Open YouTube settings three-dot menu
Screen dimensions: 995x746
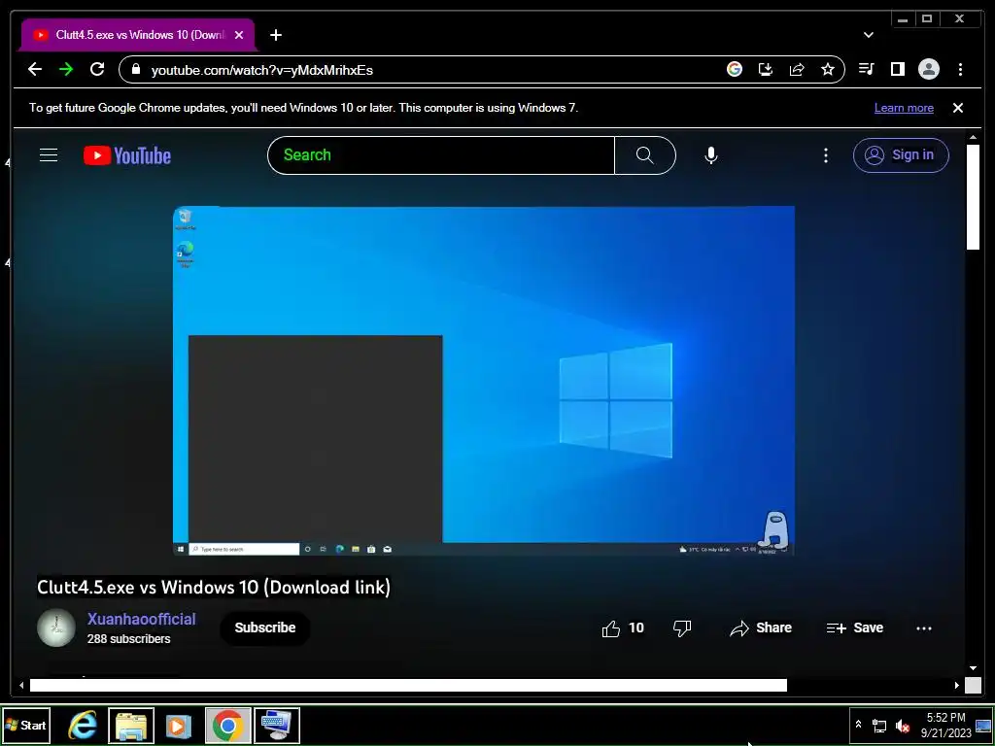(x=826, y=155)
